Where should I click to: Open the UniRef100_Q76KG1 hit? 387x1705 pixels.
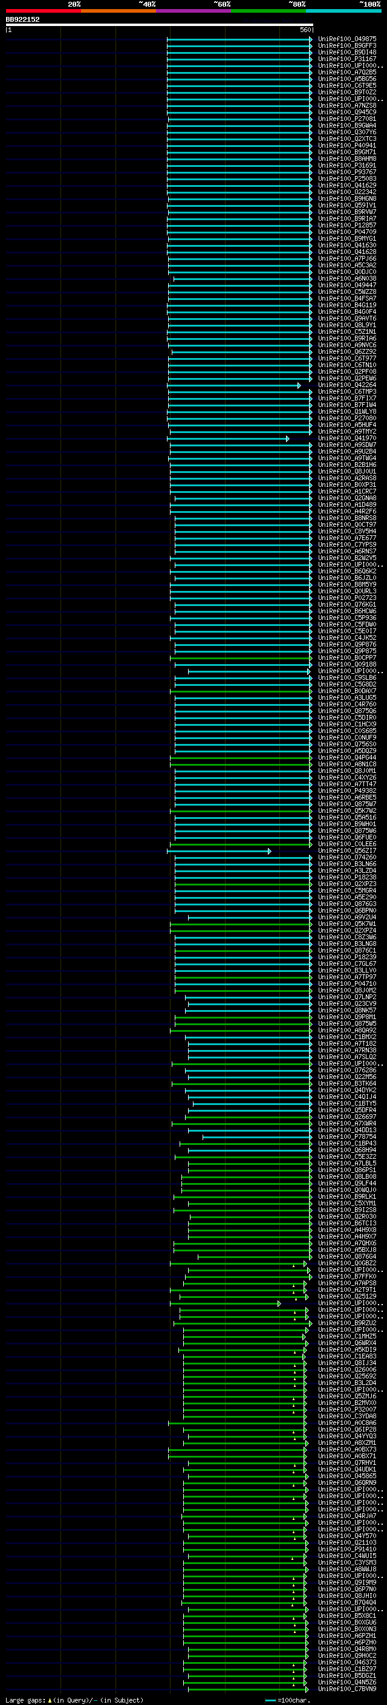(346, 604)
